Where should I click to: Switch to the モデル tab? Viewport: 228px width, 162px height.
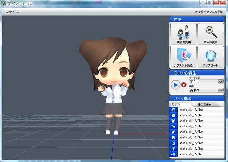[176, 104]
